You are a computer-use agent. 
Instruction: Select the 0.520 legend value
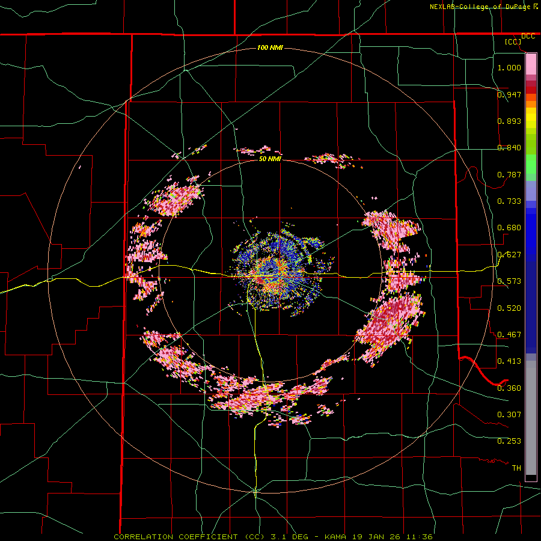509,308
